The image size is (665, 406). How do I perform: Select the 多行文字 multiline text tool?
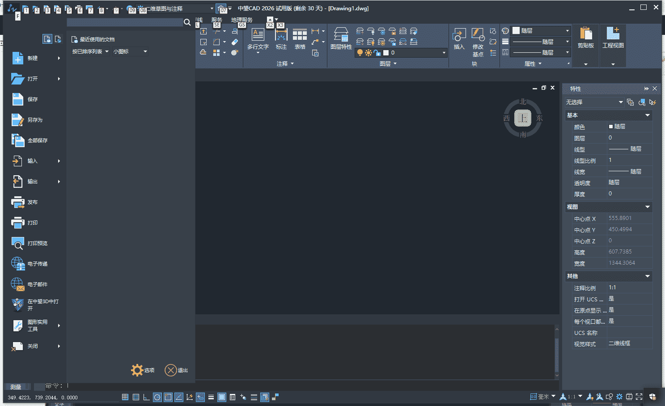tap(258, 35)
